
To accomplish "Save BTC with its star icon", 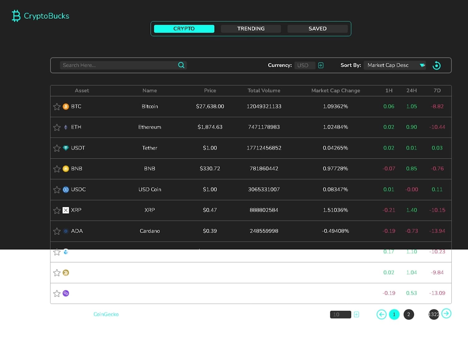I will point(57,107).
